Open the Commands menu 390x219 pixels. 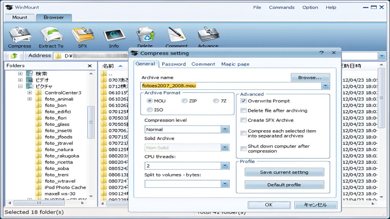pos(281,8)
